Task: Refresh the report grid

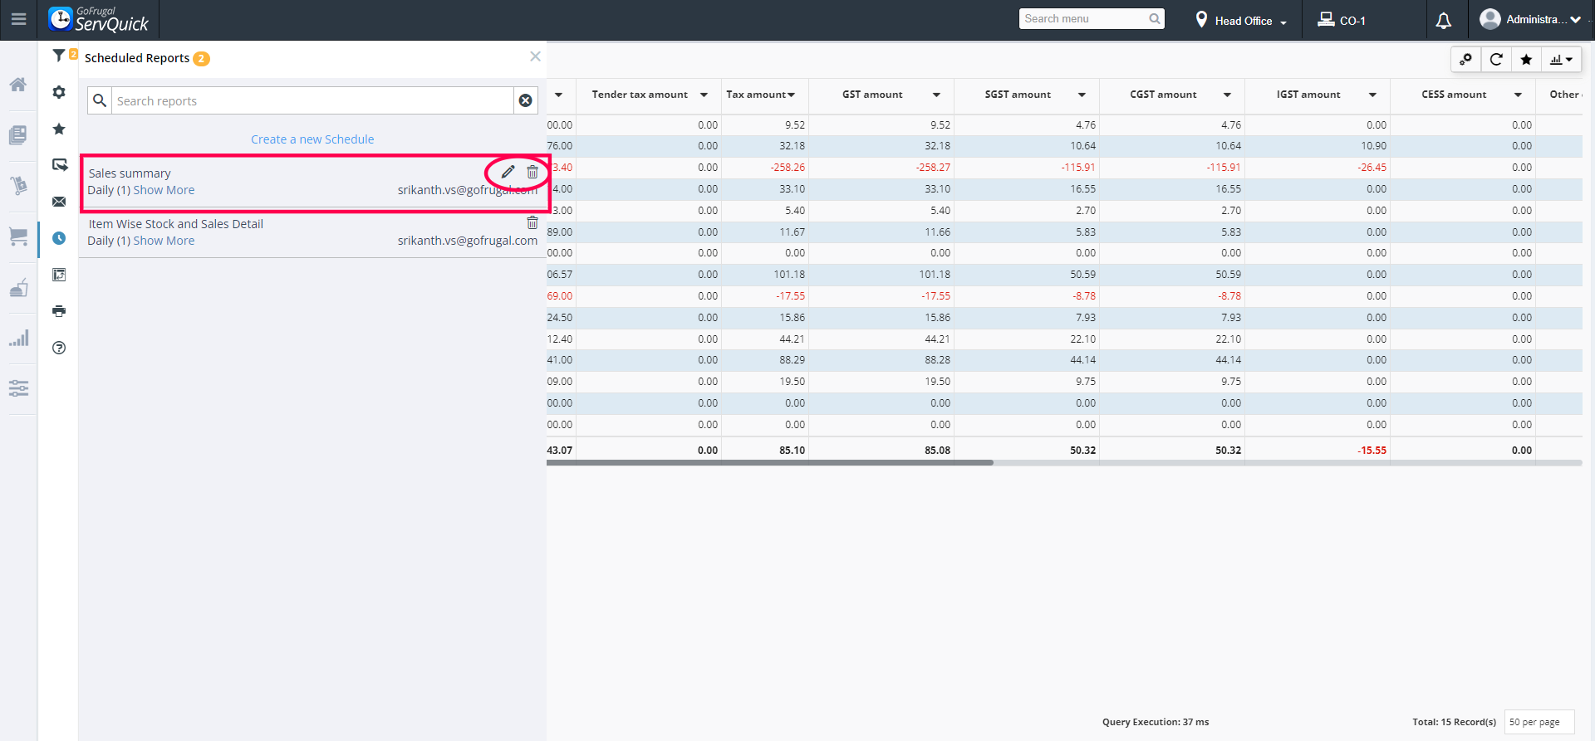Action: 1496,59
